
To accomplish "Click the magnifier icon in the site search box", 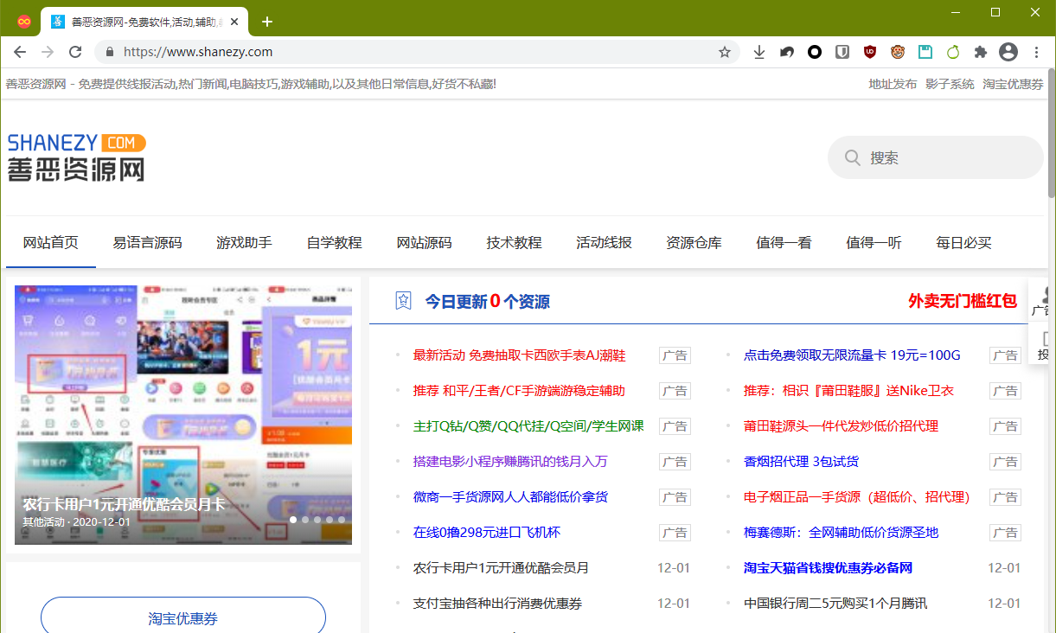I will pos(853,157).
